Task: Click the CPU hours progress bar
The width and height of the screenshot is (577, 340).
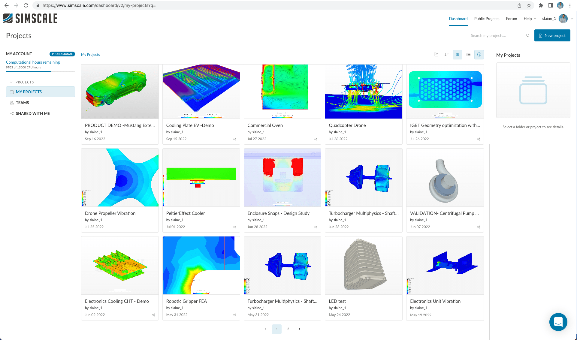Action: 41,71
